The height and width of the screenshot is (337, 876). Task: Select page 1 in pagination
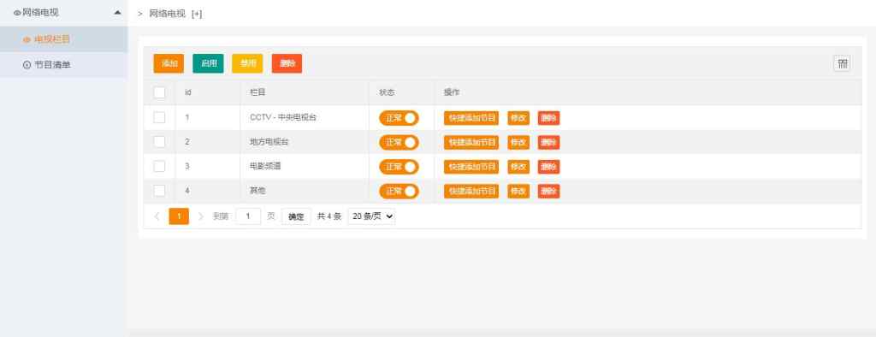179,216
